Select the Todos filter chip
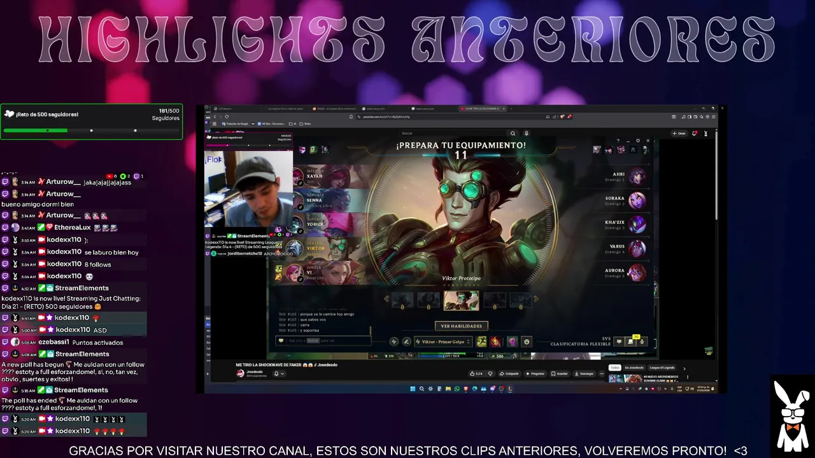This screenshot has width=815, height=458. 614,368
